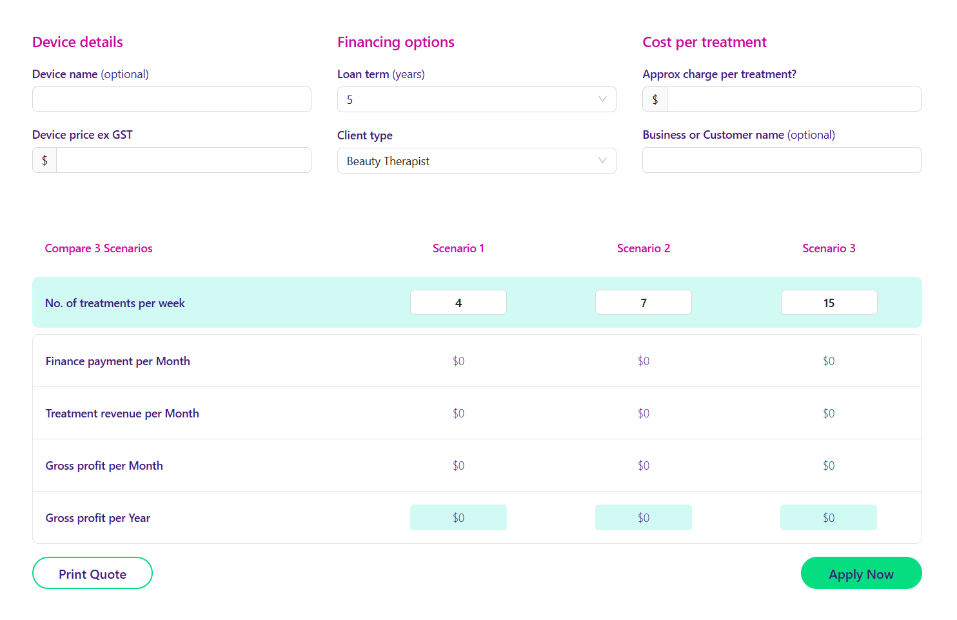Viewport: 957px width, 620px height.
Task: Open the Loan term dropdown
Action: pyautogui.click(x=477, y=99)
